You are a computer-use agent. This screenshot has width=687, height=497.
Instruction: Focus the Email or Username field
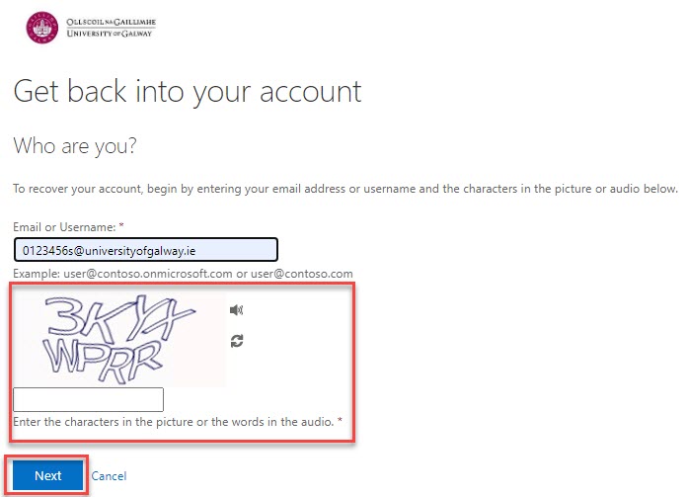(146, 250)
